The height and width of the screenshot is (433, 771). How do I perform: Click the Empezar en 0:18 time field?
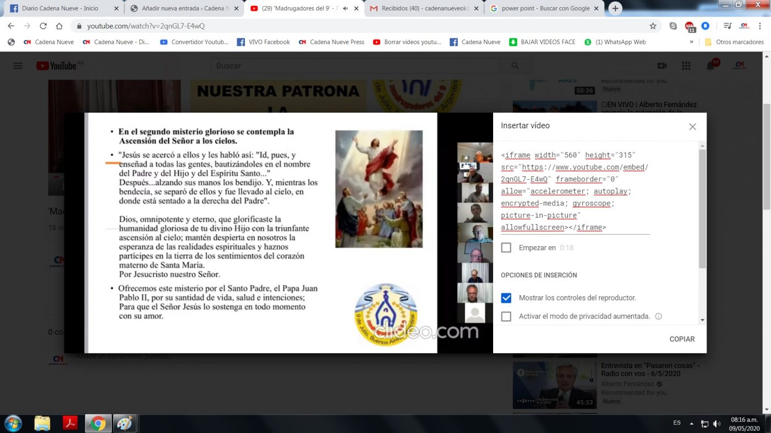coord(566,248)
